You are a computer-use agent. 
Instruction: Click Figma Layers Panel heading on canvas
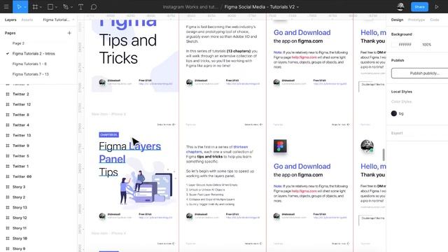click(129, 153)
